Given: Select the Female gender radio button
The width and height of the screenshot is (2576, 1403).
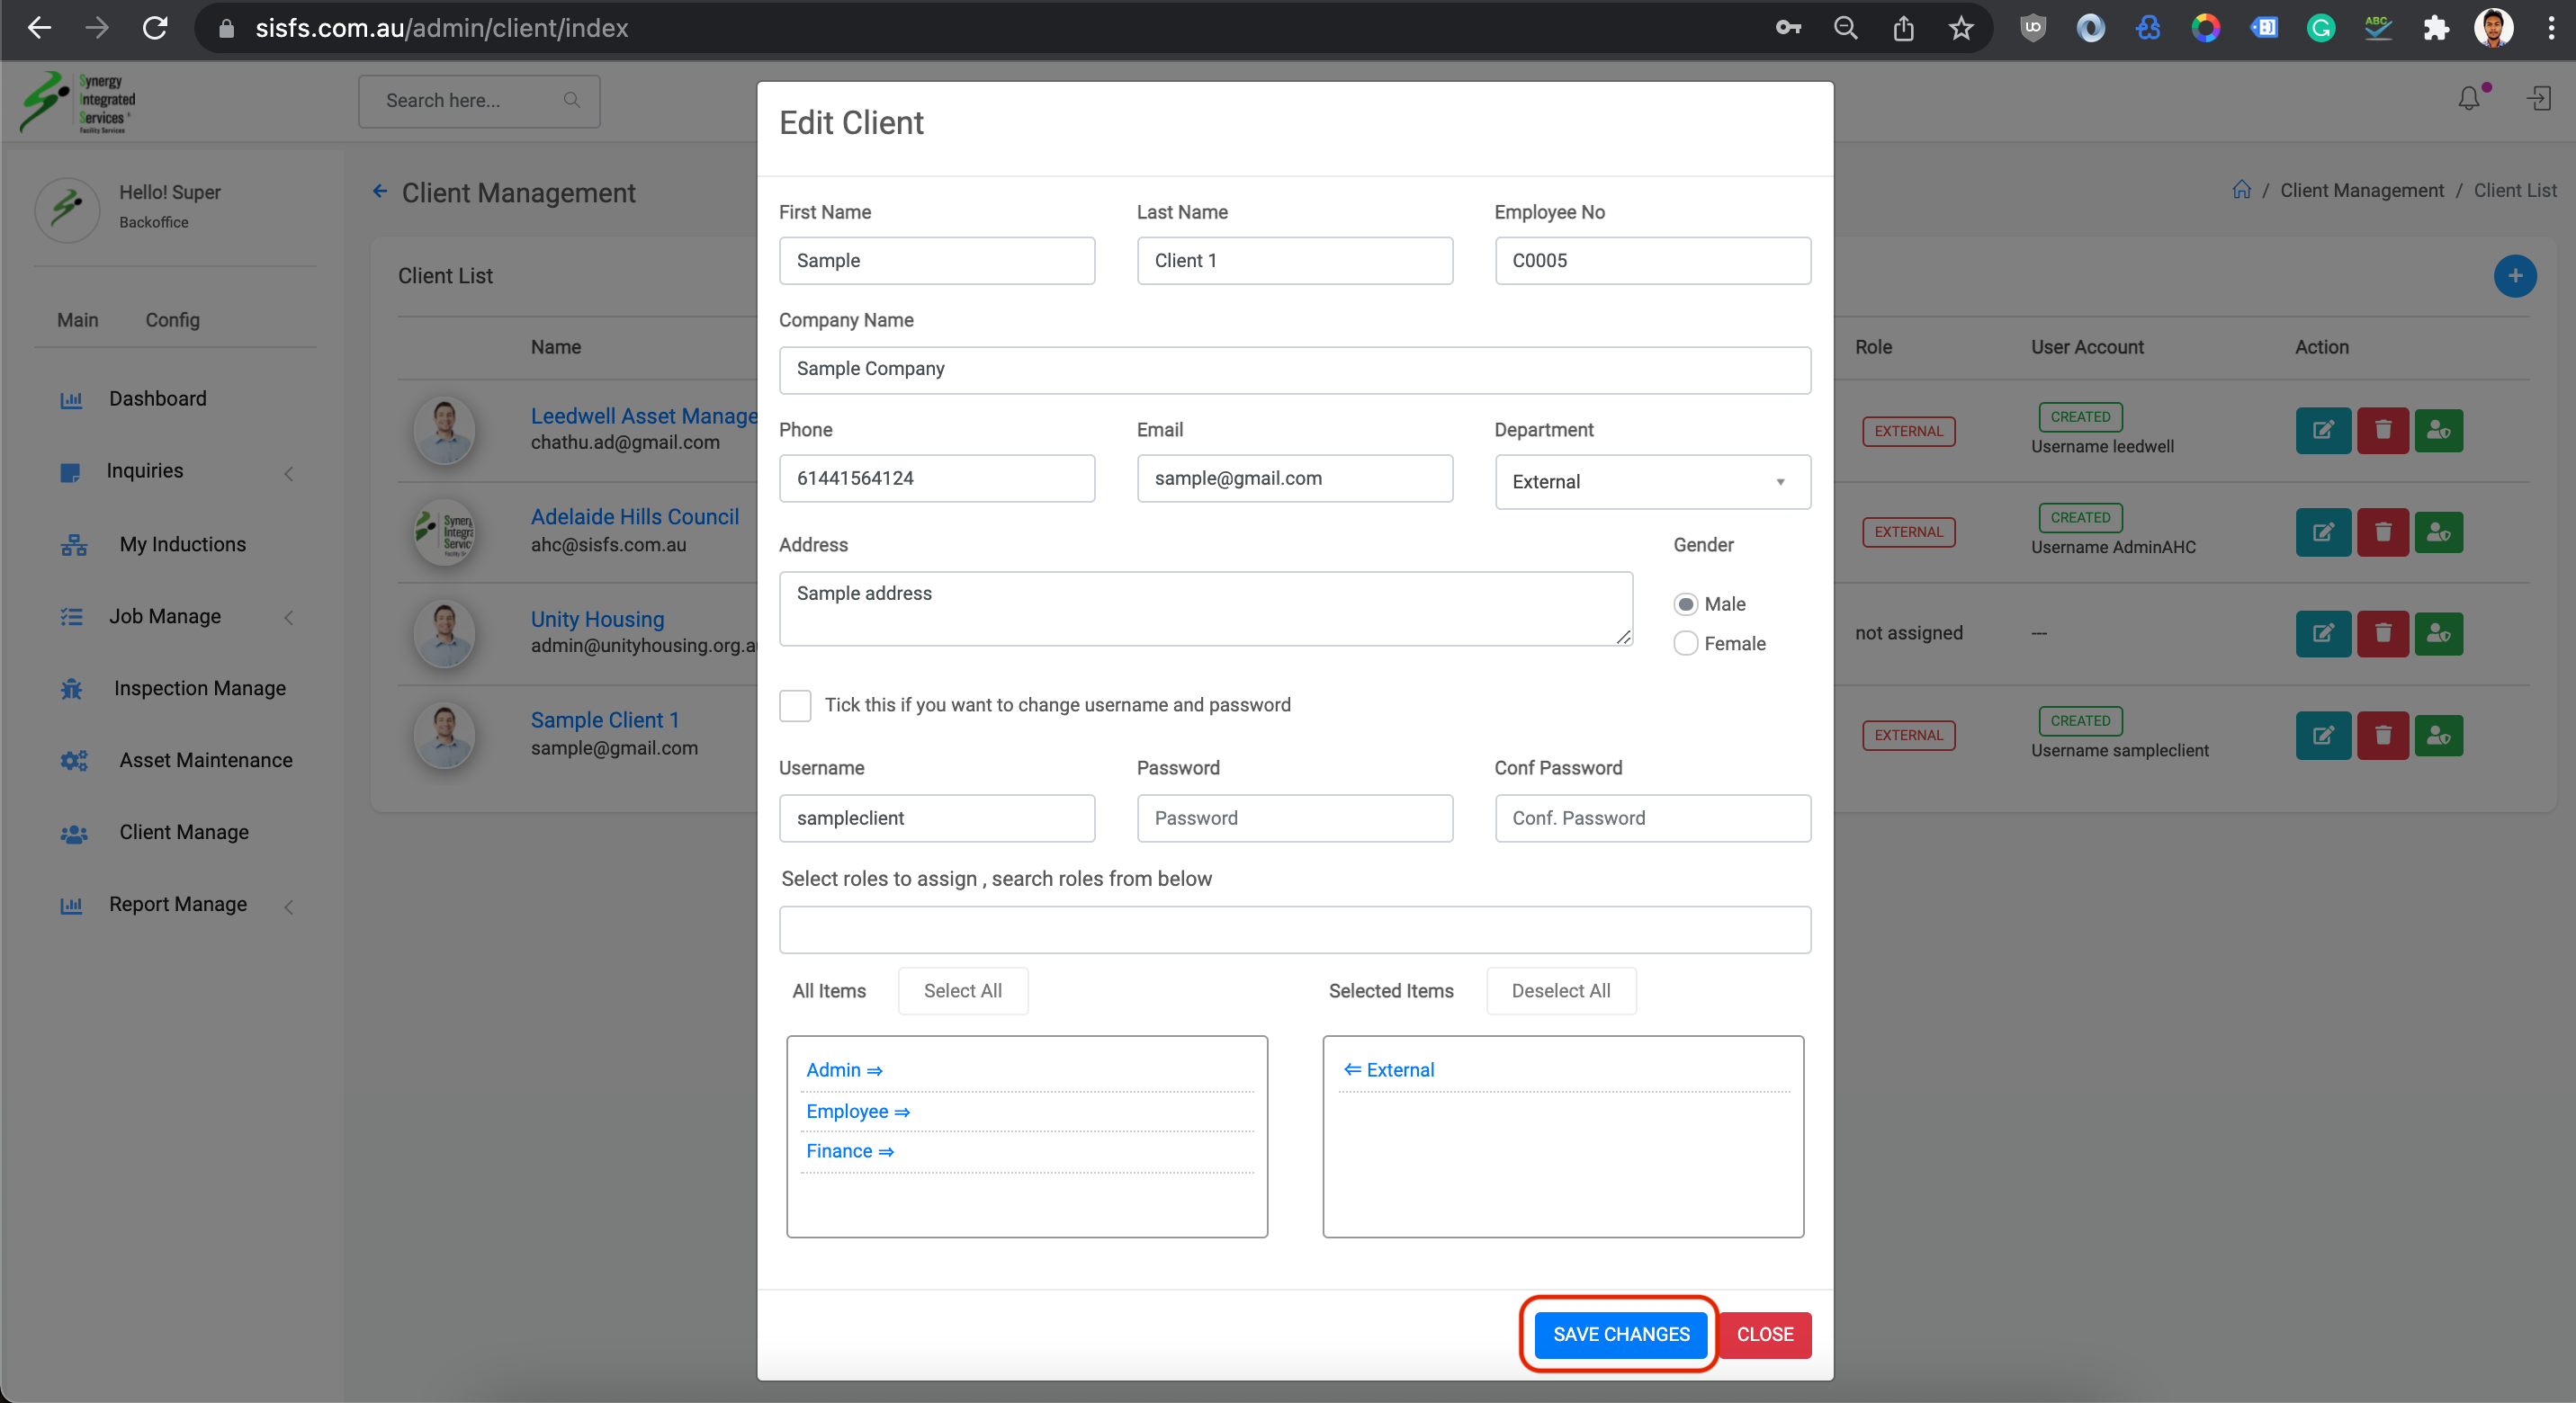Looking at the screenshot, I should [x=1685, y=644].
